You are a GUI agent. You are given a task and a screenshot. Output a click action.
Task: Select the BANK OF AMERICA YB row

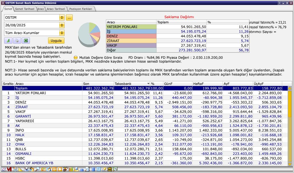point(145,163)
